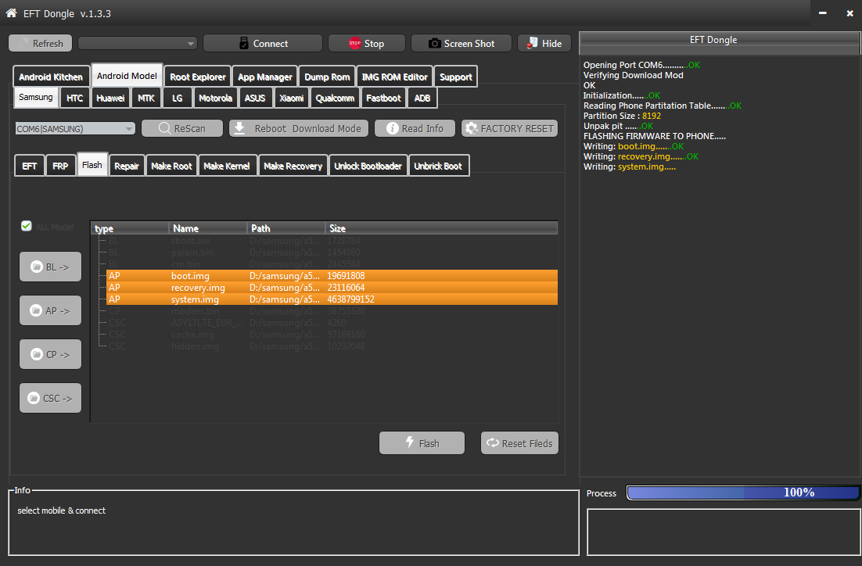The width and height of the screenshot is (862, 566).
Task: Select the Samsung brand tab
Action: [x=36, y=97]
